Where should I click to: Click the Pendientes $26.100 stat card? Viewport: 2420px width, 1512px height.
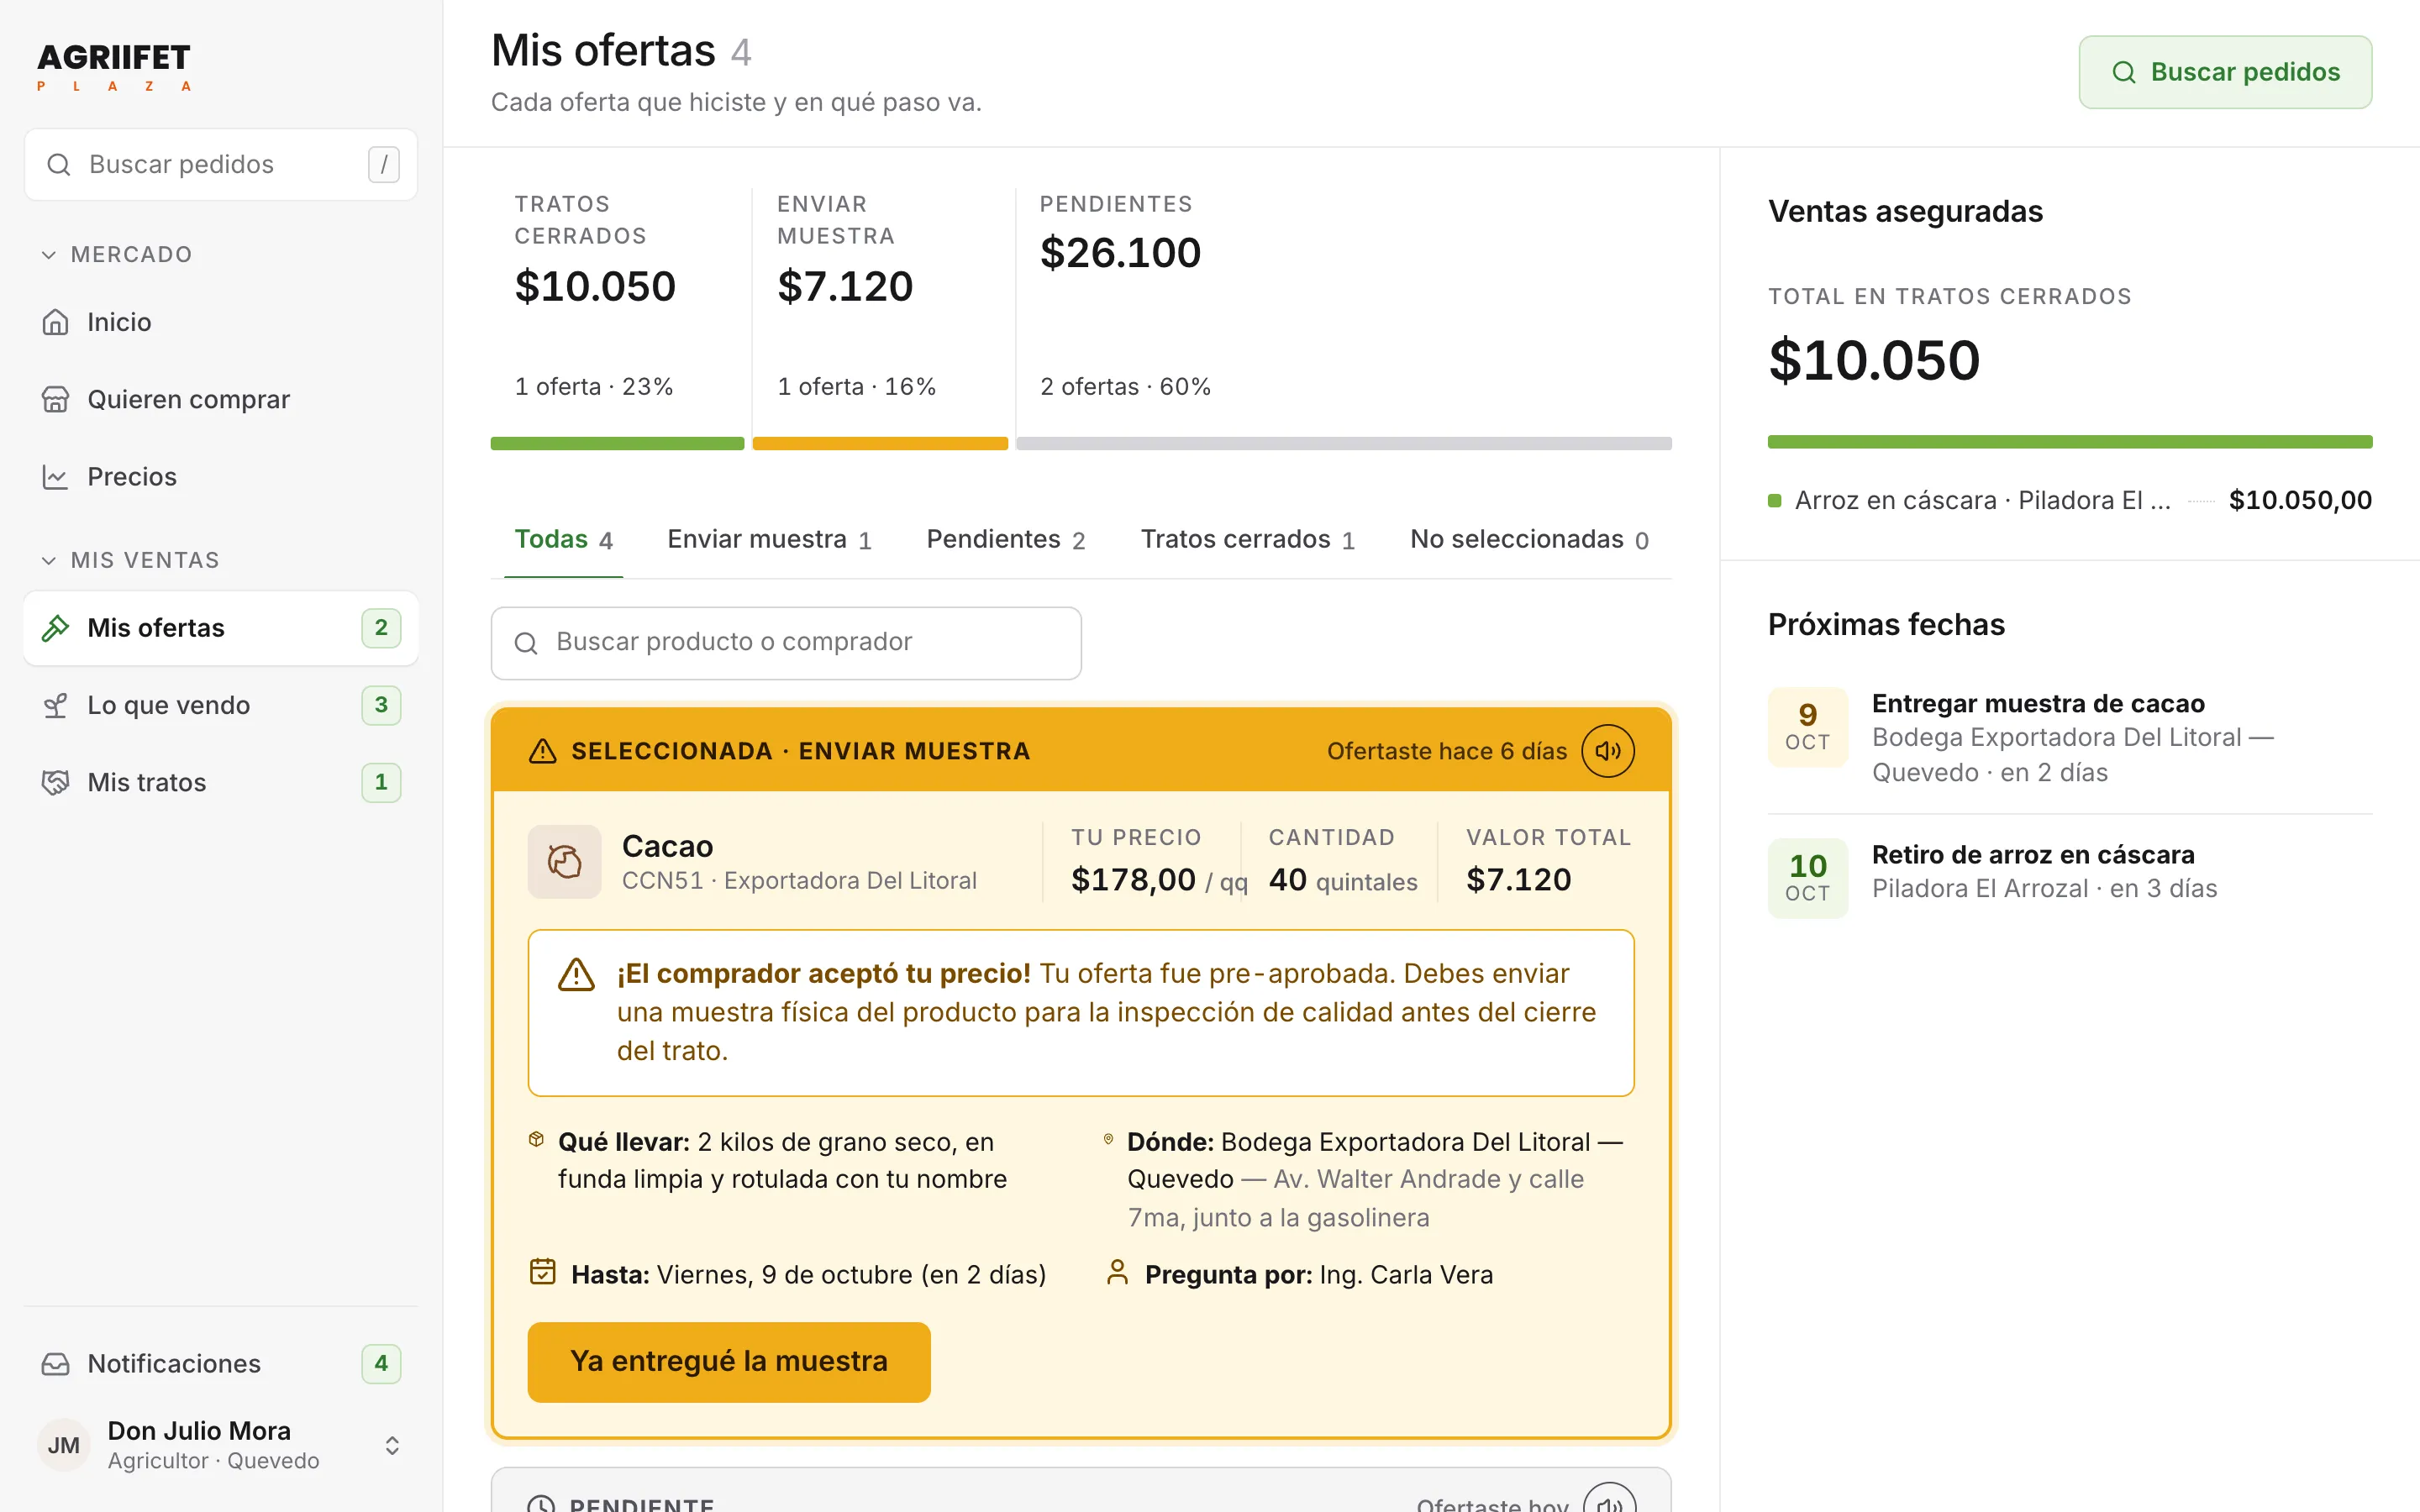point(1344,318)
